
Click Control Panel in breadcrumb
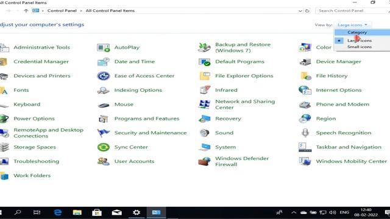[x=62, y=11]
